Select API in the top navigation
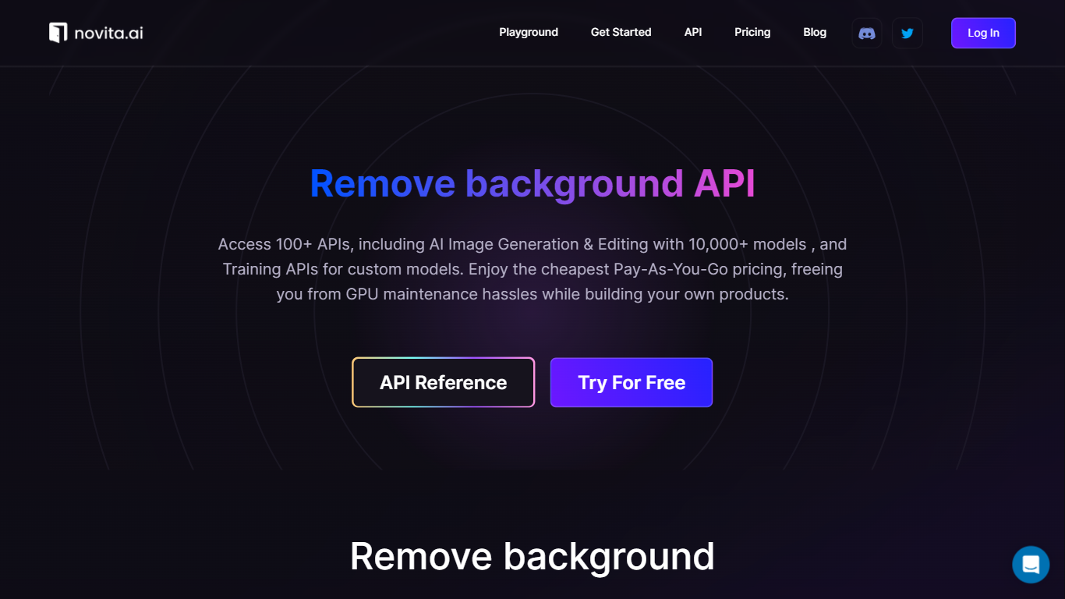1065x599 pixels. tap(693, 32)
